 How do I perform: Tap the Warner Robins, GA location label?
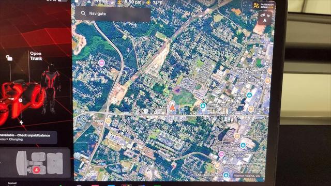tap(247, 176)
